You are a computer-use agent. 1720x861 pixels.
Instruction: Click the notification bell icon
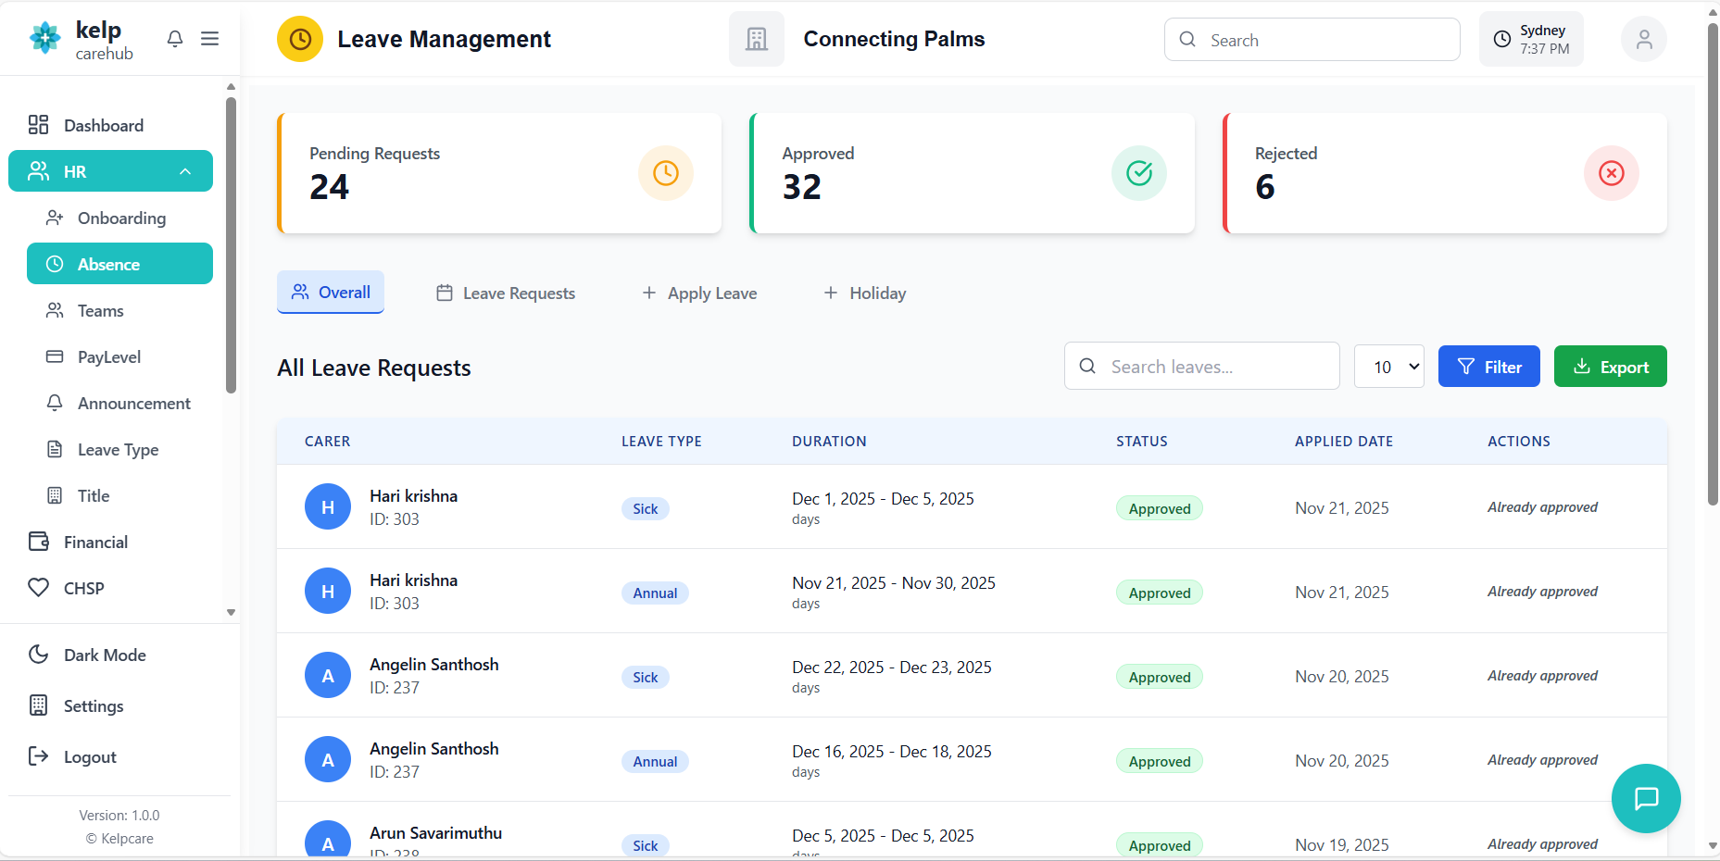pyautogui.click(x=174, y=39)
